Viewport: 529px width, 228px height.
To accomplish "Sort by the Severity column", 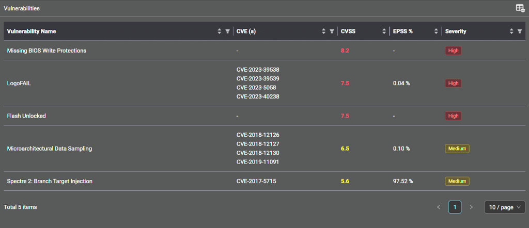I will (511, 31).
